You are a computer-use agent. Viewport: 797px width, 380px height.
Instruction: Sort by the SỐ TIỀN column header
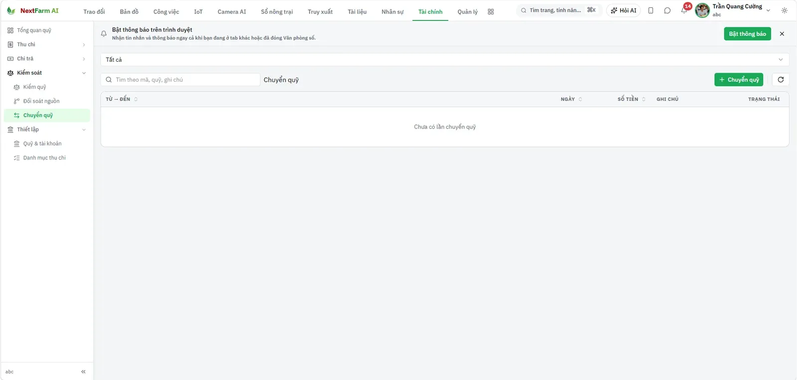tap(632, 99)
